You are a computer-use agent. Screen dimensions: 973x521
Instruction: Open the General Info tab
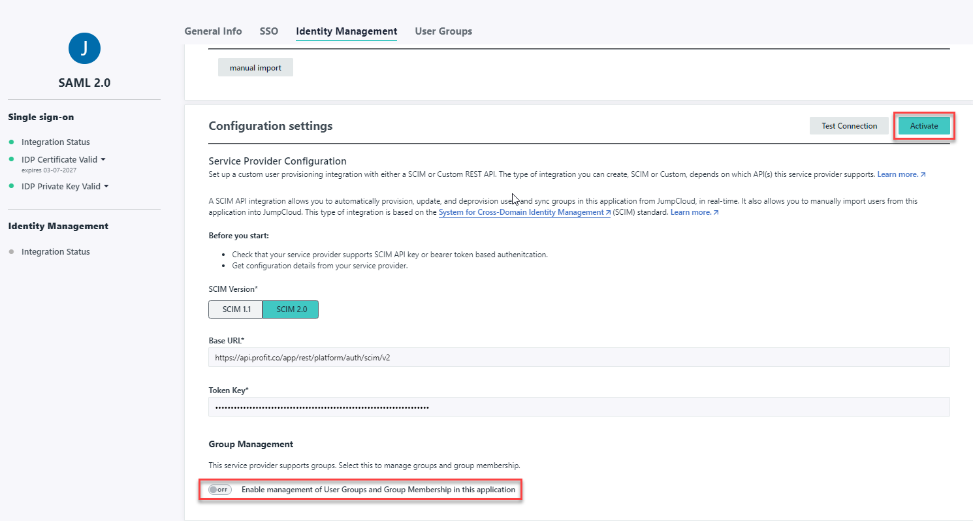click(213, 31)
